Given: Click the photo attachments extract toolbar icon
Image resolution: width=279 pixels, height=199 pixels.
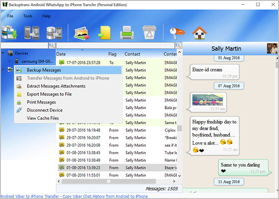Looking at the screenshot, I should point(81,33).
